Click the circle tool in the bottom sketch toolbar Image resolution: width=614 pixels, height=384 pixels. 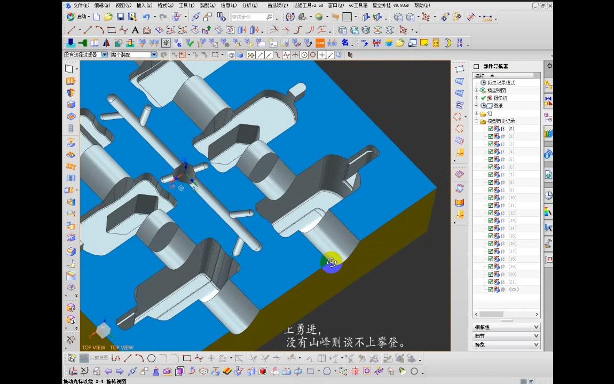[152, 358]
